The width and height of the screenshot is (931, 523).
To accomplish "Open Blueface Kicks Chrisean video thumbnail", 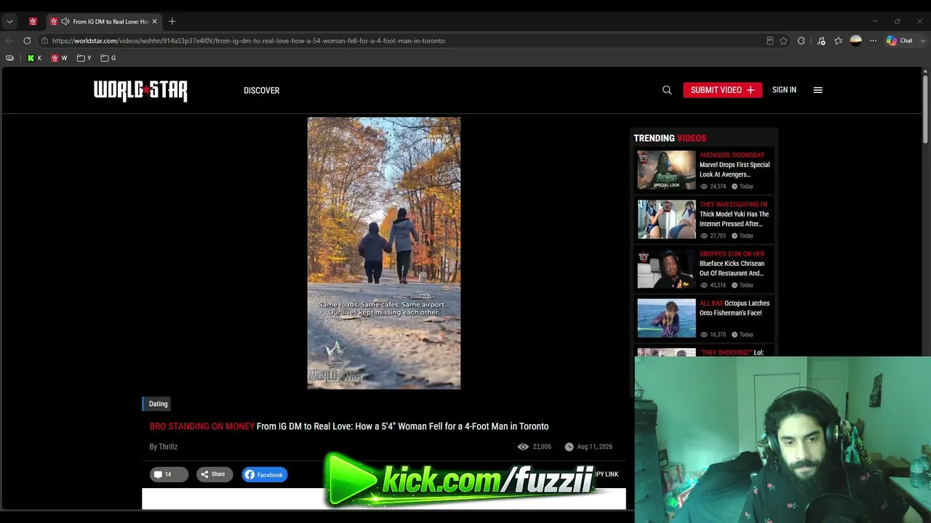I will click(666, 269).
